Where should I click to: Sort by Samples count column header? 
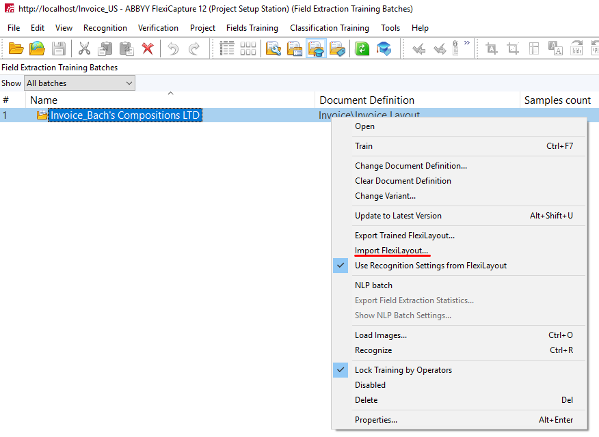(x=559, y=100)
